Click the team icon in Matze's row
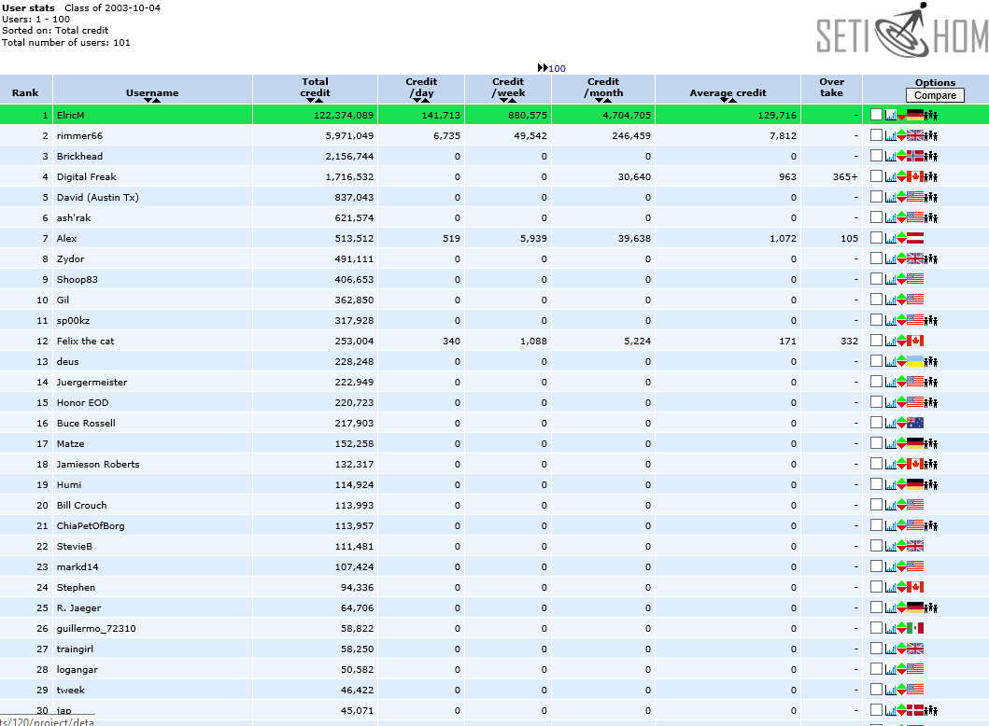The image size is (989, 726). (x=931, y=443)
